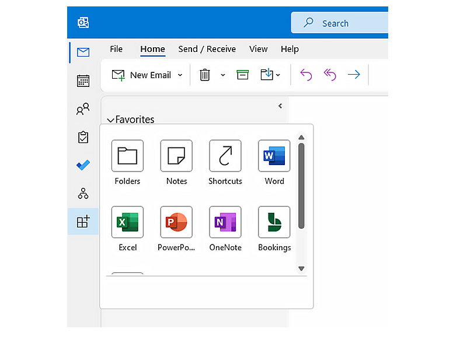Click the apps flyout scroll up arrow

(301, 137)
